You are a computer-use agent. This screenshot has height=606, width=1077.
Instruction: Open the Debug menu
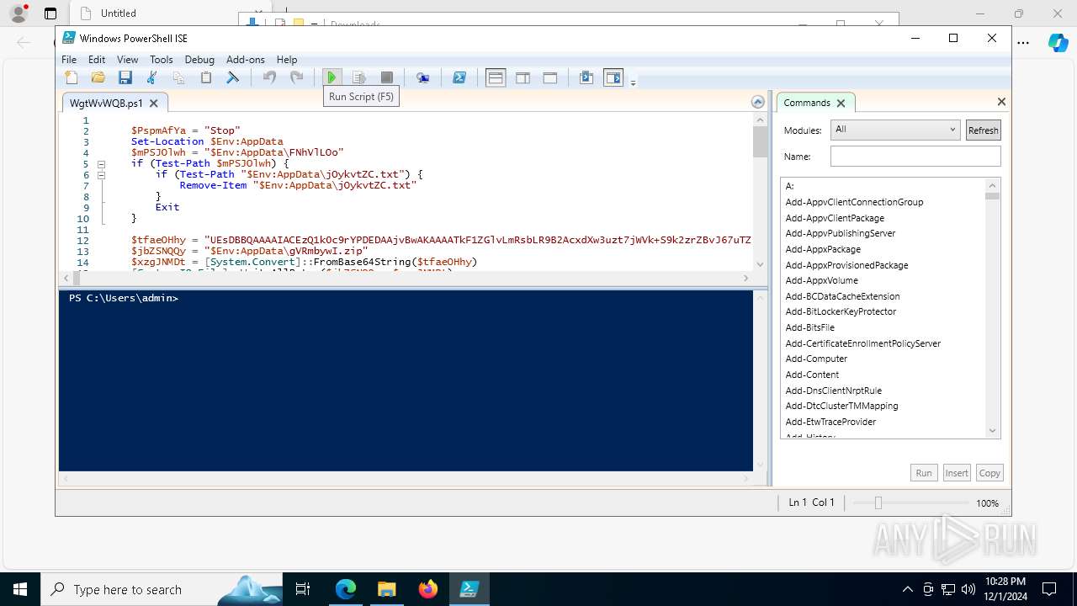199,60
